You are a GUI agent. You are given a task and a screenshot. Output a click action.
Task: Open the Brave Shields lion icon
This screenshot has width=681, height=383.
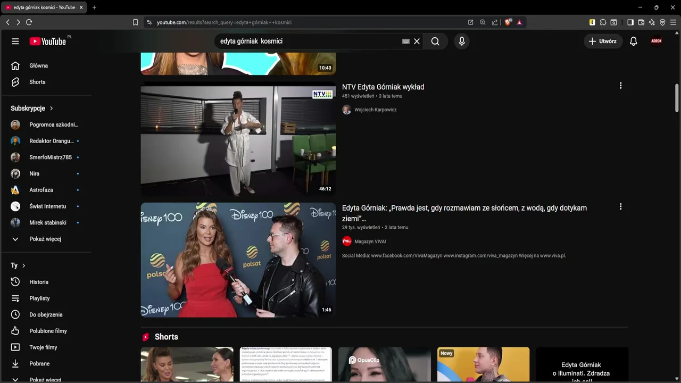pyautogui.click(x=508, y=22)
